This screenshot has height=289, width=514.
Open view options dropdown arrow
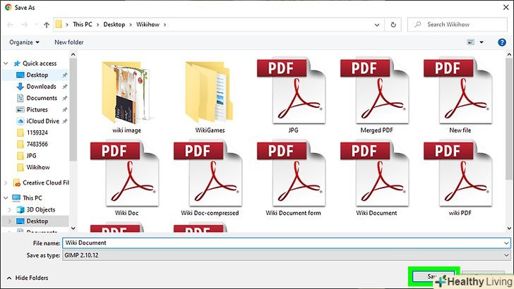(x=482, y=42)
